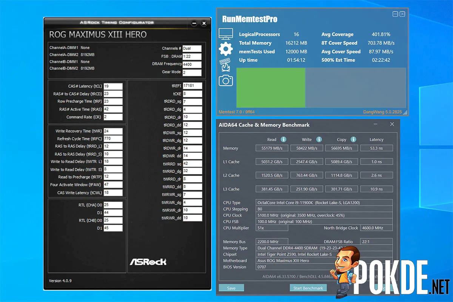Viewport: 453px width, 302px height.
Task: Click the monitor icon in RunMemtestPro
Action: (226, 35)
